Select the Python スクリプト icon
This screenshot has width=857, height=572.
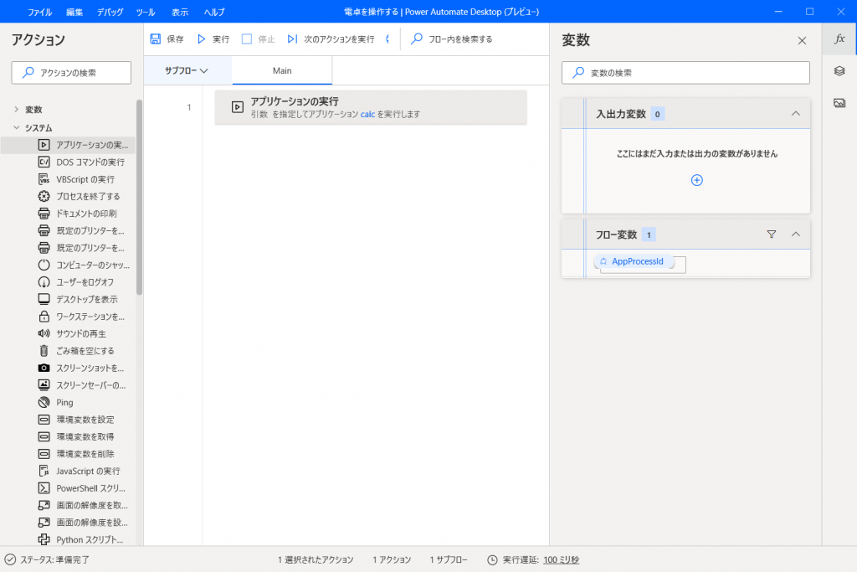(x=44, y=539)
